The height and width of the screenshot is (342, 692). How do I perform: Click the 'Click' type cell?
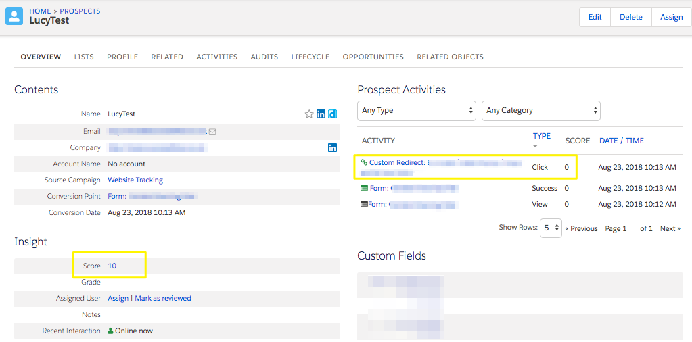pyautogui.click(x=540, y=167)
